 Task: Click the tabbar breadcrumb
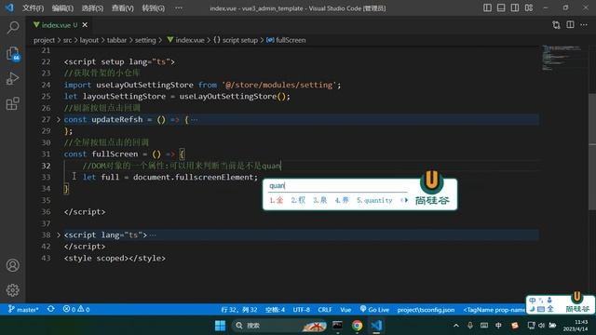(116, 40)
